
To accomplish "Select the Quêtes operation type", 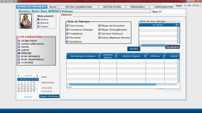I will 19,50.
